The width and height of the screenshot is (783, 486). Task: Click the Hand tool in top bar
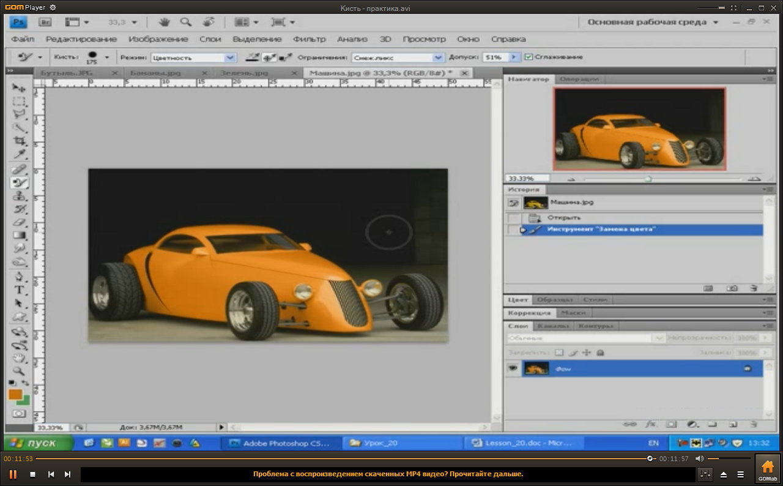pyautogui.click(x=164, y=22)
